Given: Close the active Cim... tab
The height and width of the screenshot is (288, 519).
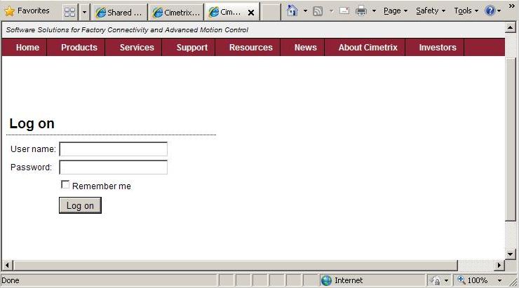Looking at the screenshot, I should click(x=251, y=13).
